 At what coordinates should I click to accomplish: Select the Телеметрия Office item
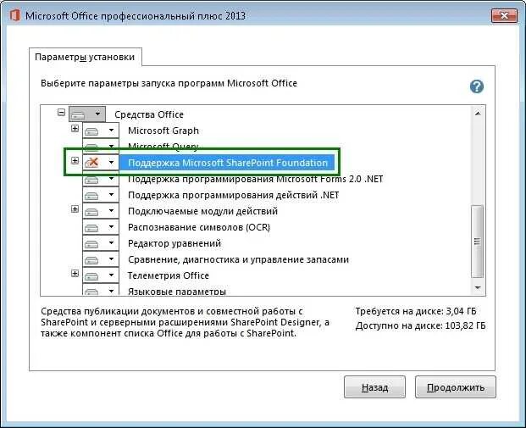click(x=169, y=275)
